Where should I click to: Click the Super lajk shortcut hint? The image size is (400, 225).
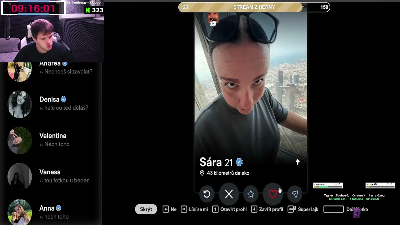coord(303,209)
